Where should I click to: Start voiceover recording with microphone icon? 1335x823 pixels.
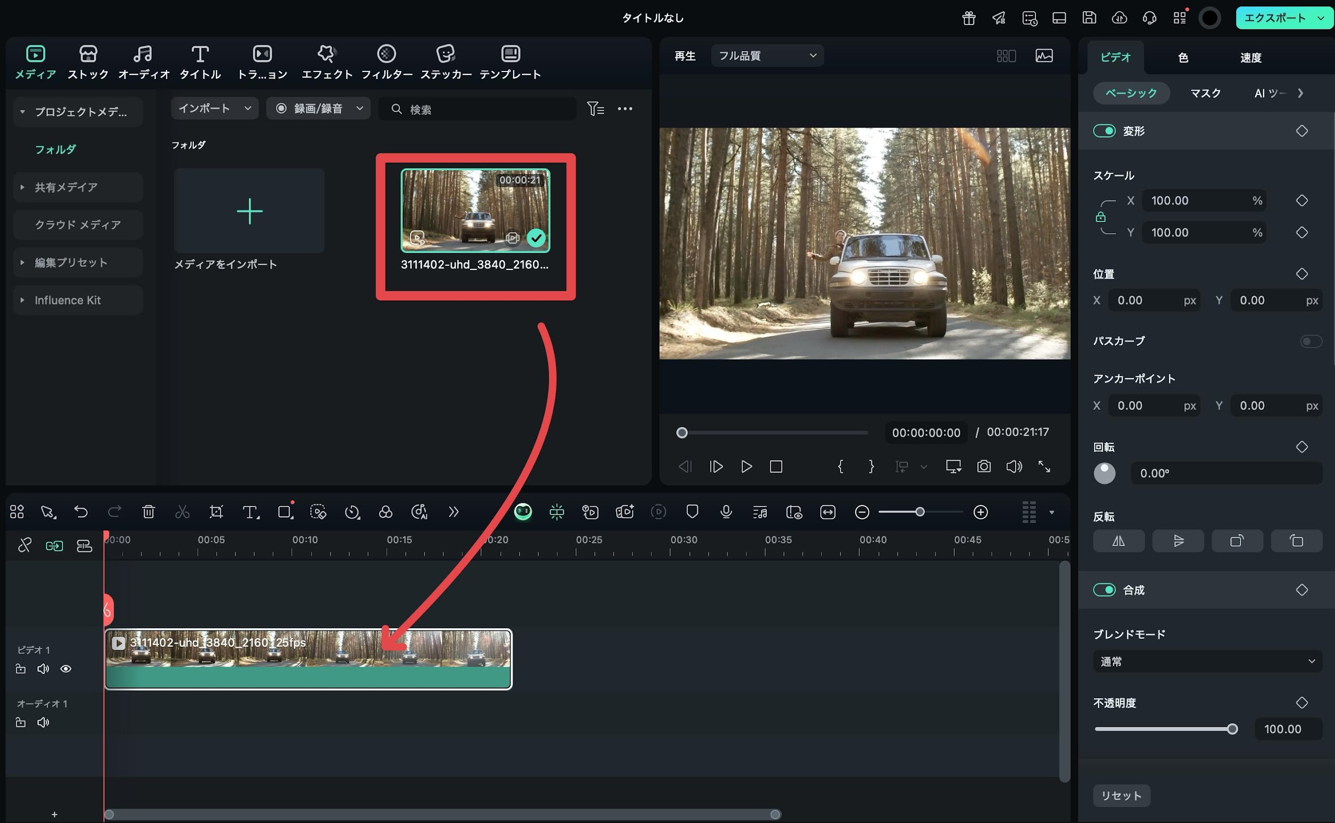coord(726,512)
